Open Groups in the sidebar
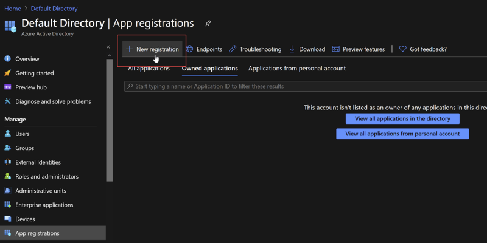The image size is (487, 243). (x=25, y=148)
